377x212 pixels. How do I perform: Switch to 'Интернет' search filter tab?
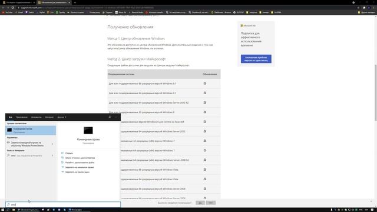[x=49, y=117]
